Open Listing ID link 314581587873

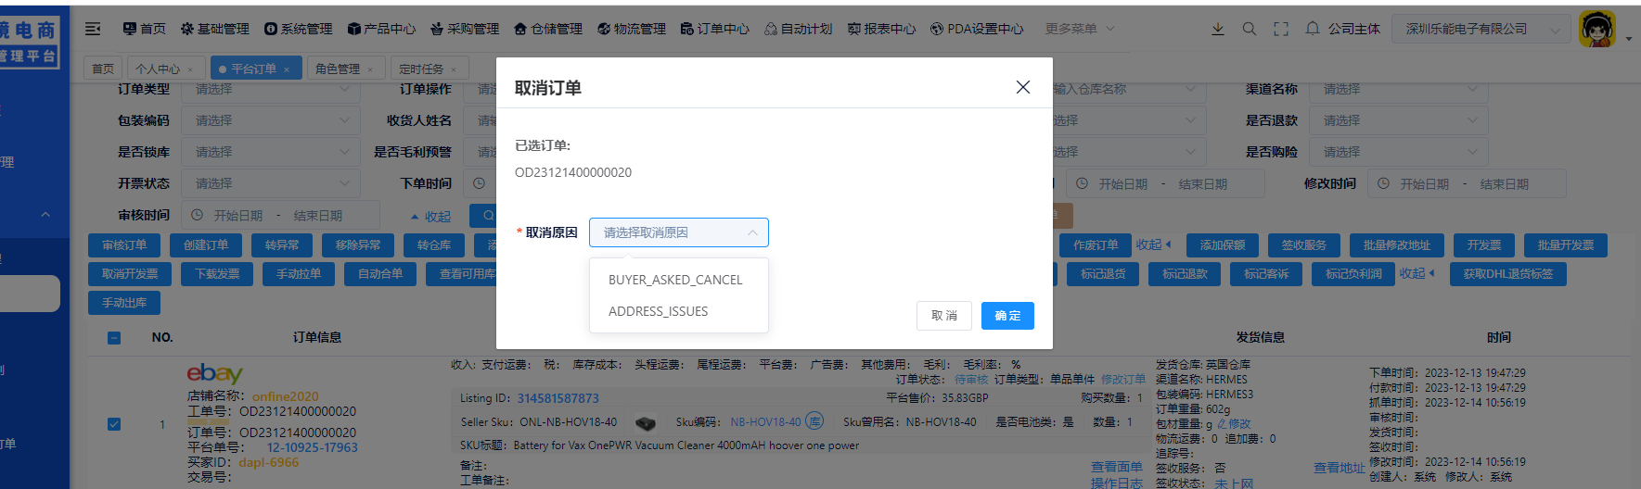pyautogui.click(x=558, y=398)
